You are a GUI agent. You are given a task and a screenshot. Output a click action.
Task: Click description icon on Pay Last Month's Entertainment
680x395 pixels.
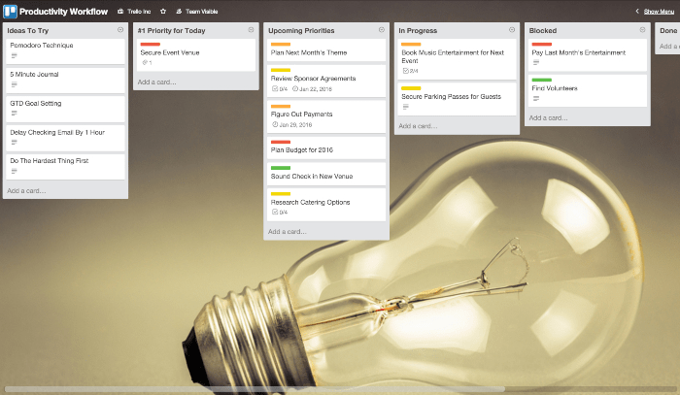[536, 63]
